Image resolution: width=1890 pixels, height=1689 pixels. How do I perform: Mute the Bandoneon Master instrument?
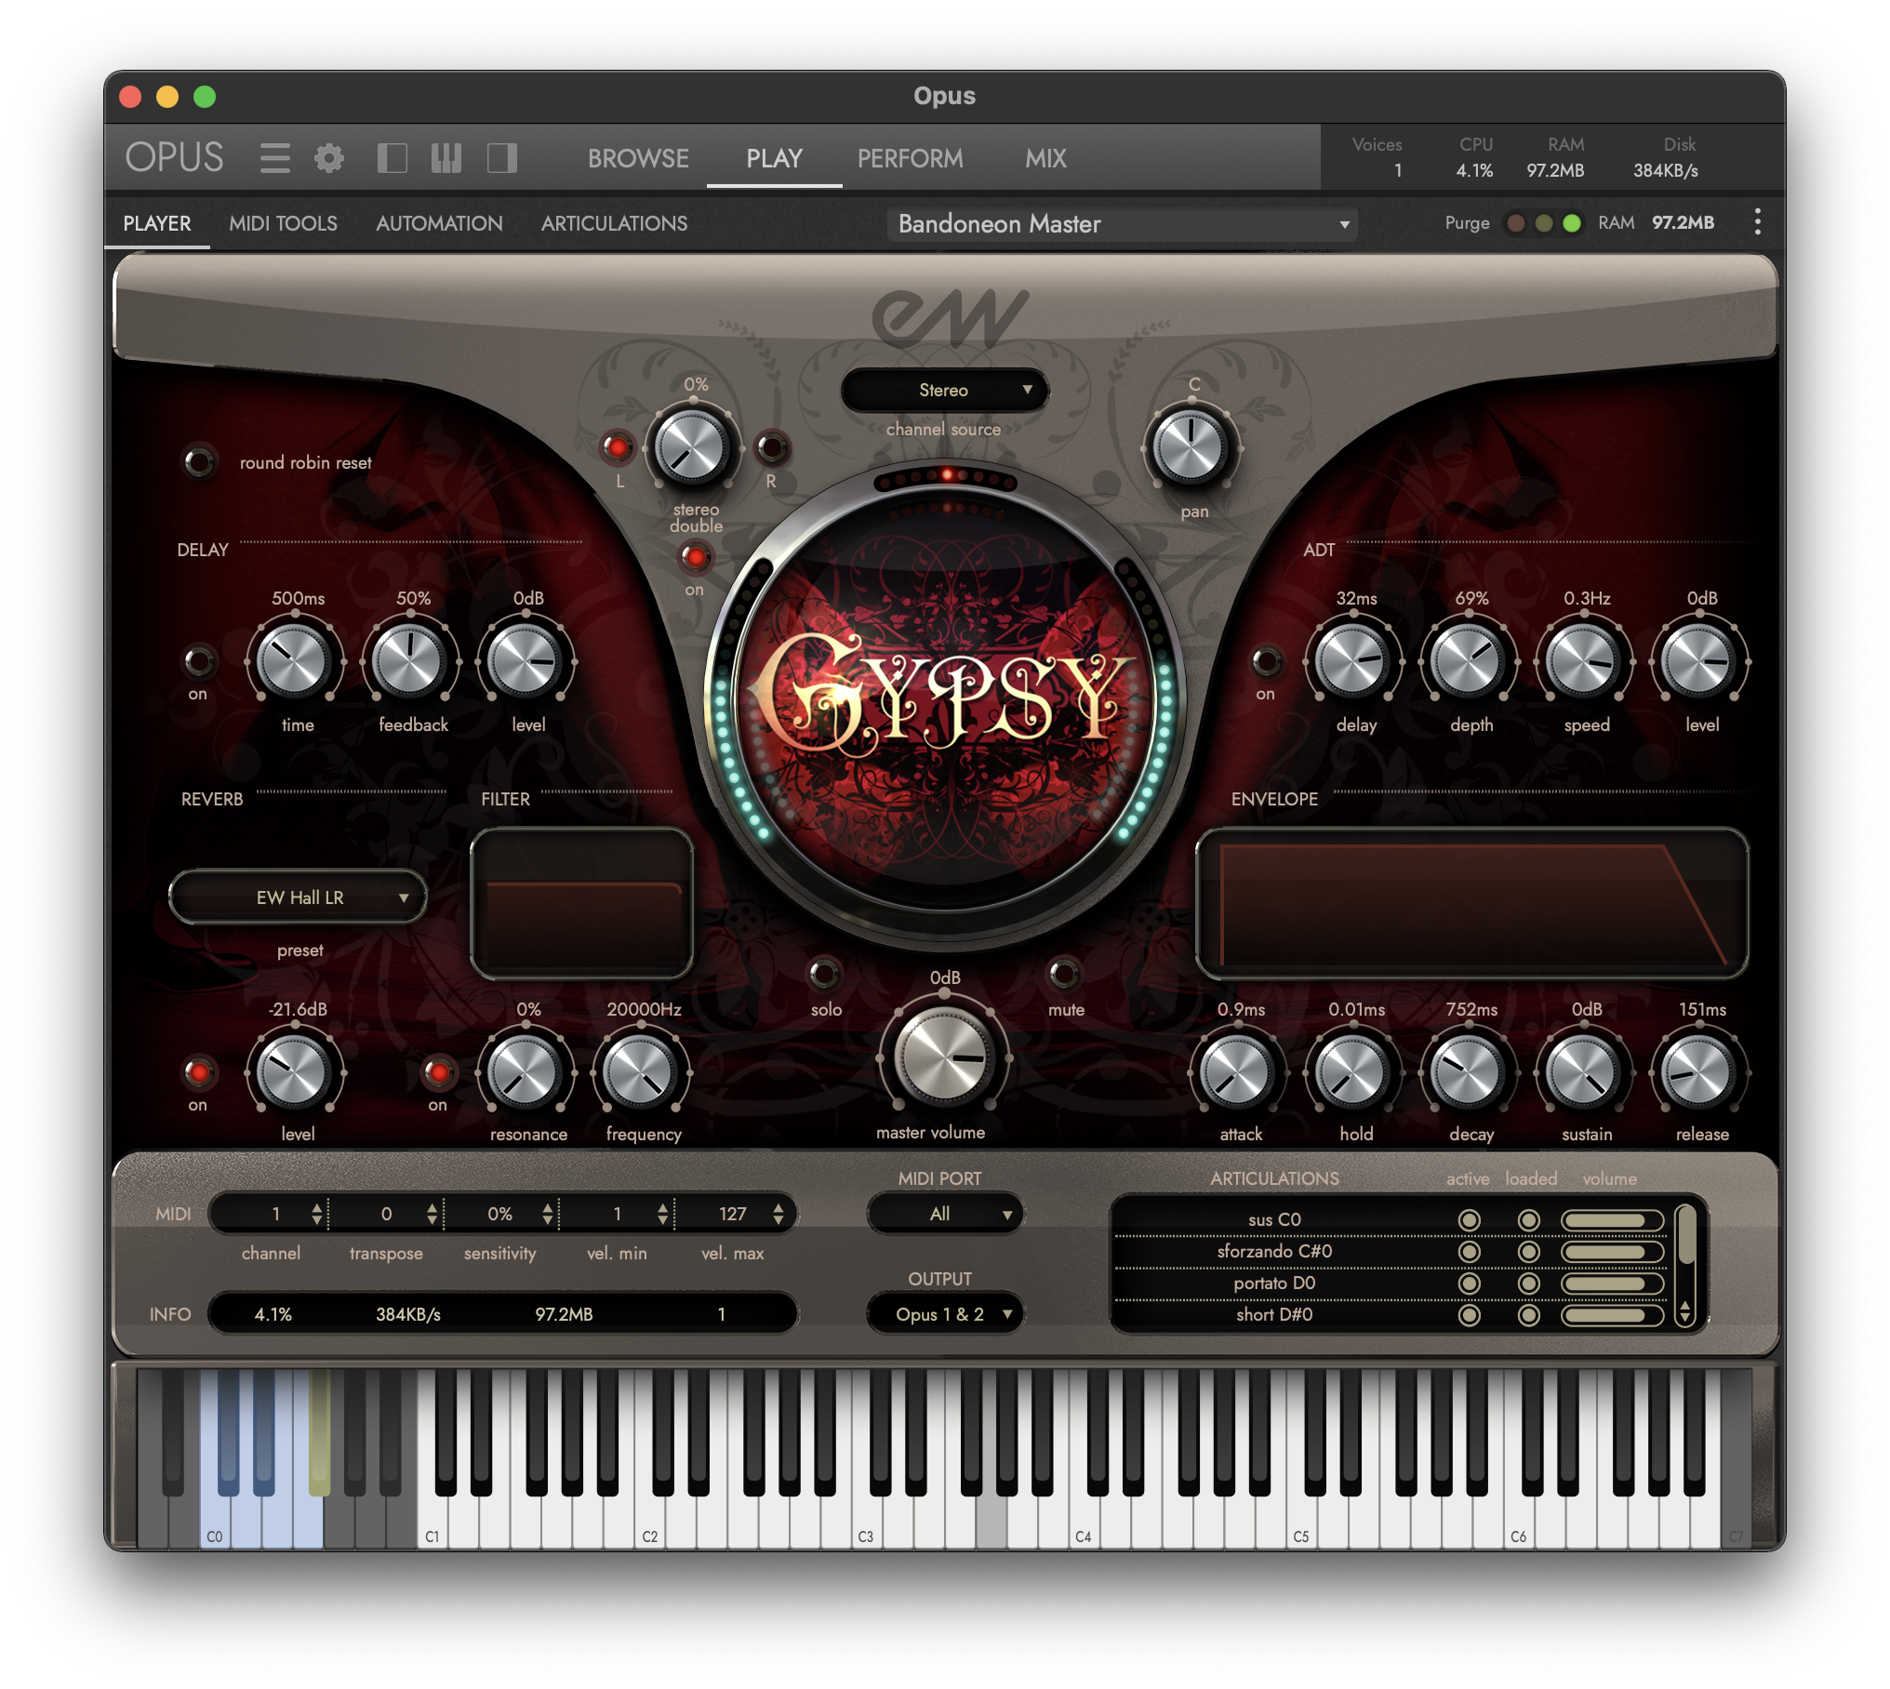pyautogui.click(x=1066, y=977)
